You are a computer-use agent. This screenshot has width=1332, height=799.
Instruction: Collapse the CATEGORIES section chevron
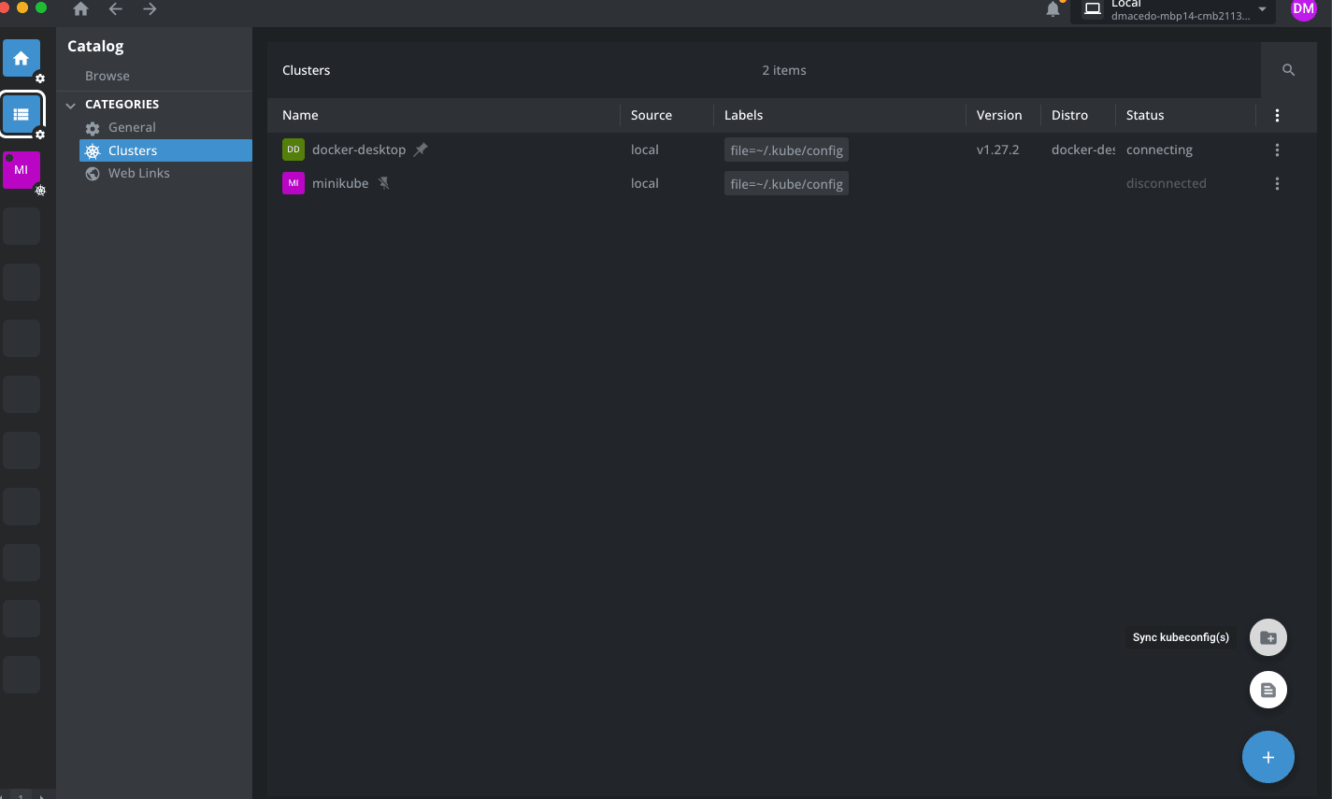point(71,105)
